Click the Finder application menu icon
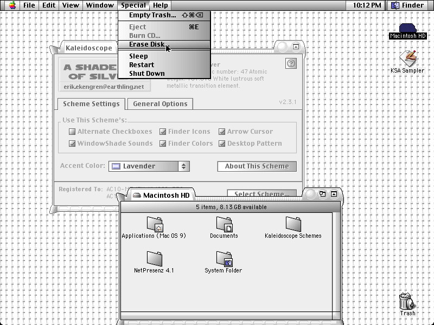Screen dimensions: 434x325 coord(395,5)
